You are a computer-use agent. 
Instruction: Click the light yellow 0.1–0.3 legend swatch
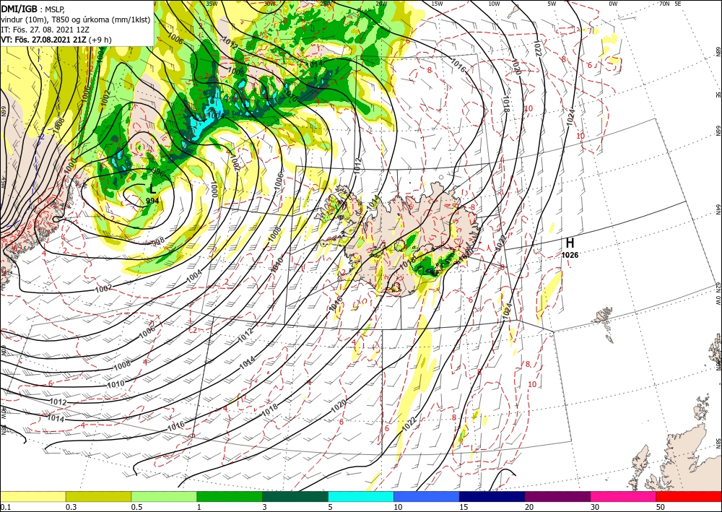(x=32, y=497)
